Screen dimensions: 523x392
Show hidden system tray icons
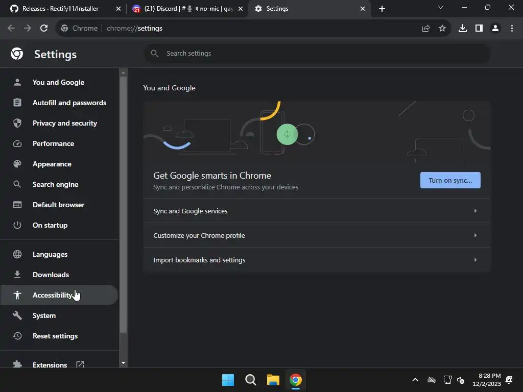click(415, 380)
